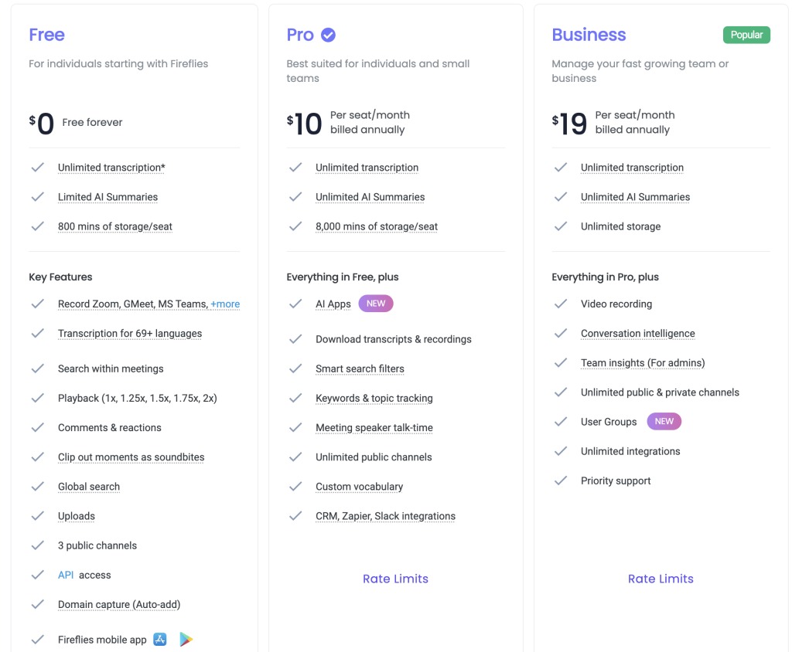Select the Business plan heading
The image size is (792, 652).
[x=589, y=35]
